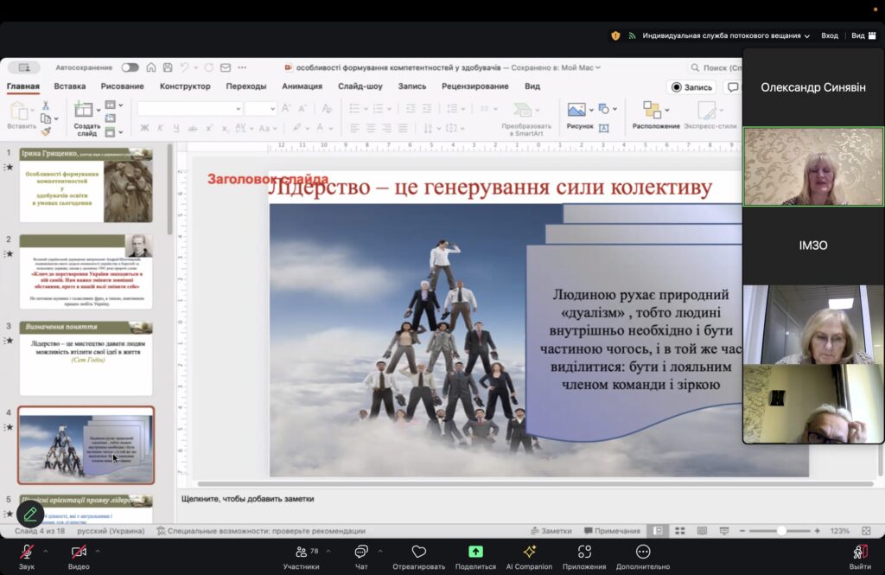Click the Заметки button in status bar
885x575 pixels.
coord(551,531)
